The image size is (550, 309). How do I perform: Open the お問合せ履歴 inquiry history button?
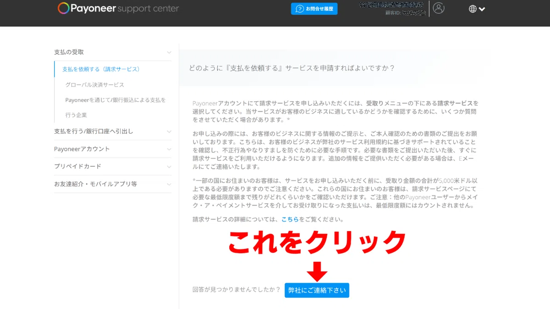(x=314, y=9)
